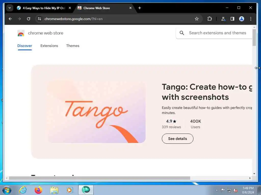Go forward to the next page

(x=19, y=19)
